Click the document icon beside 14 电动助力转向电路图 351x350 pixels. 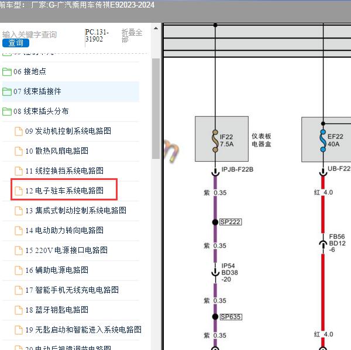pos(19,231)
